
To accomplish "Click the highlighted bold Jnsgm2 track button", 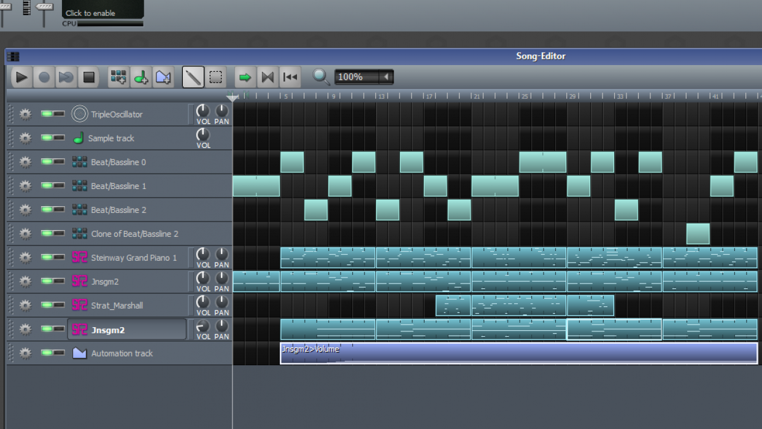I will (127, 330).
